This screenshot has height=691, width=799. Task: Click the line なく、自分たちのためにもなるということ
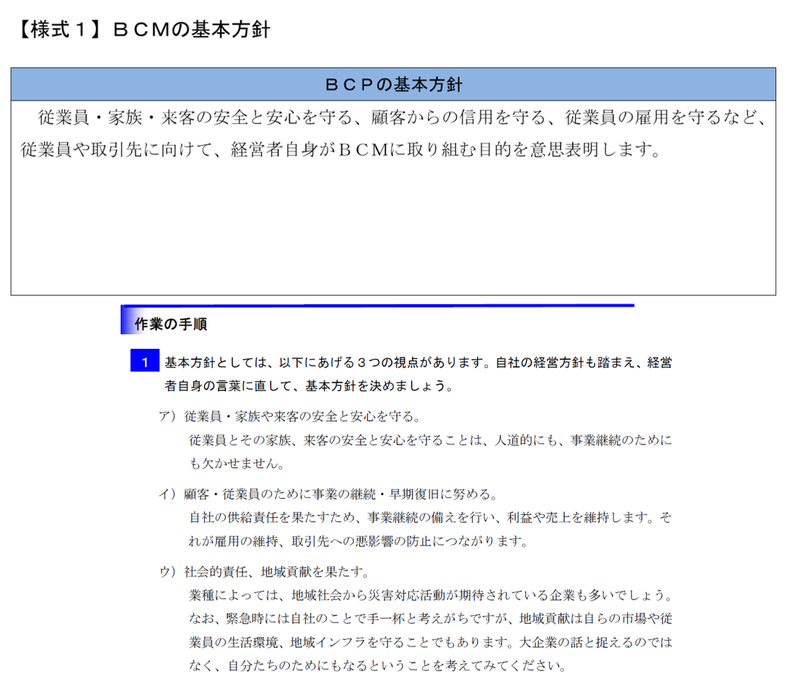378,665
